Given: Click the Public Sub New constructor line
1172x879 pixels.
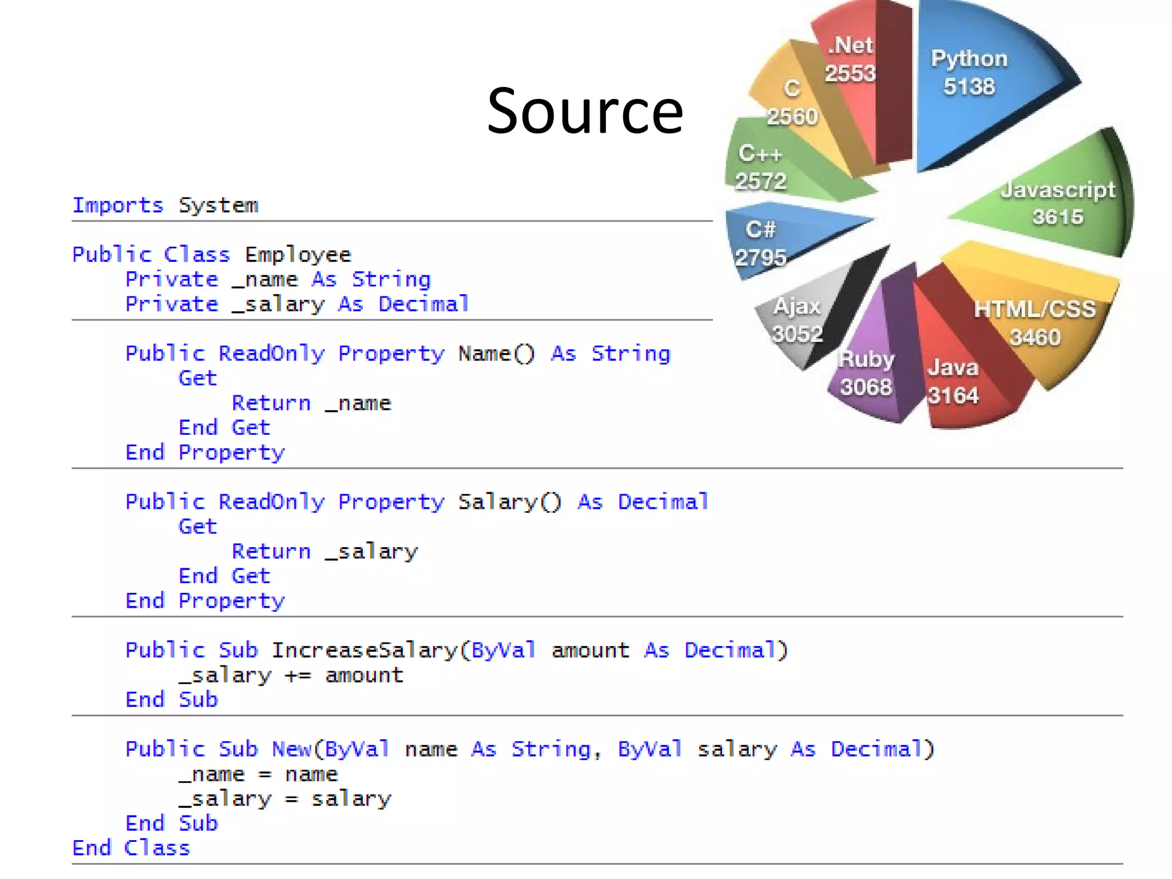Looking at the screenshot, I should tap(529, 749).
